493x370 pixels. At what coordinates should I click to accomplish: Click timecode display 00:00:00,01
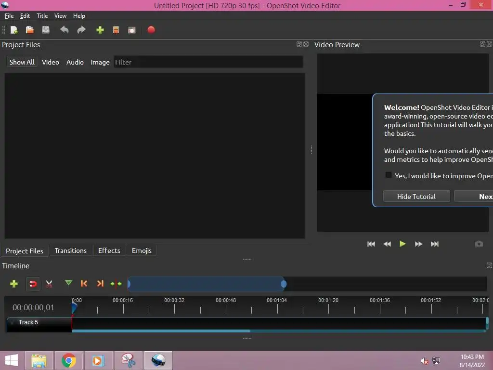pos(33,307)
